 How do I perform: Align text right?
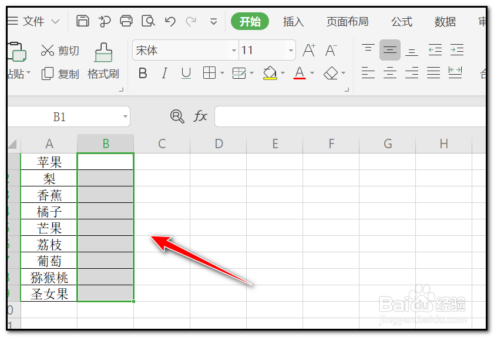(x=411, y=72)
